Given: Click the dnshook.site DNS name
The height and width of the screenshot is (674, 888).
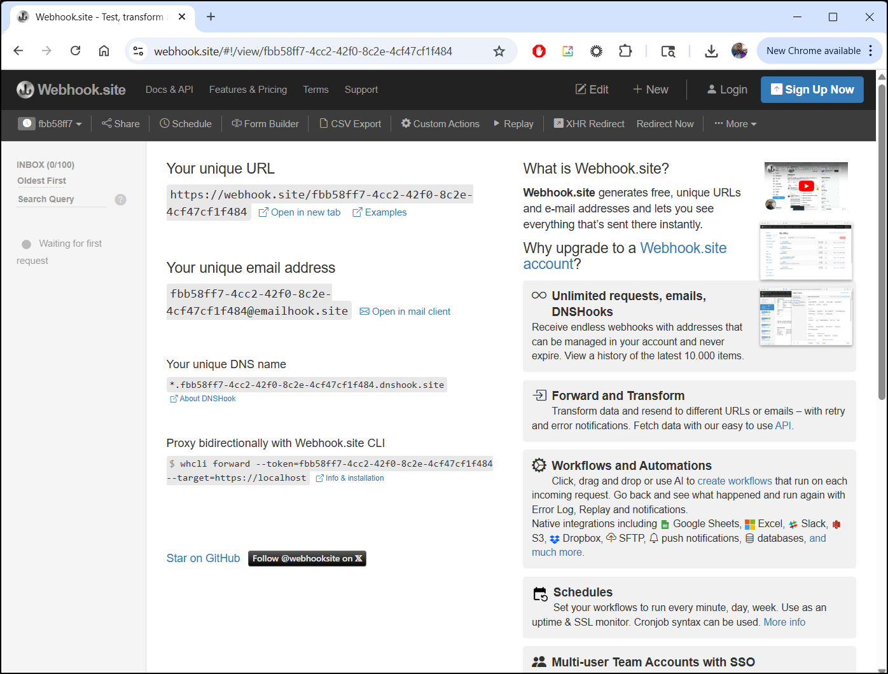Looking at the screenshot, I should 307,385.
